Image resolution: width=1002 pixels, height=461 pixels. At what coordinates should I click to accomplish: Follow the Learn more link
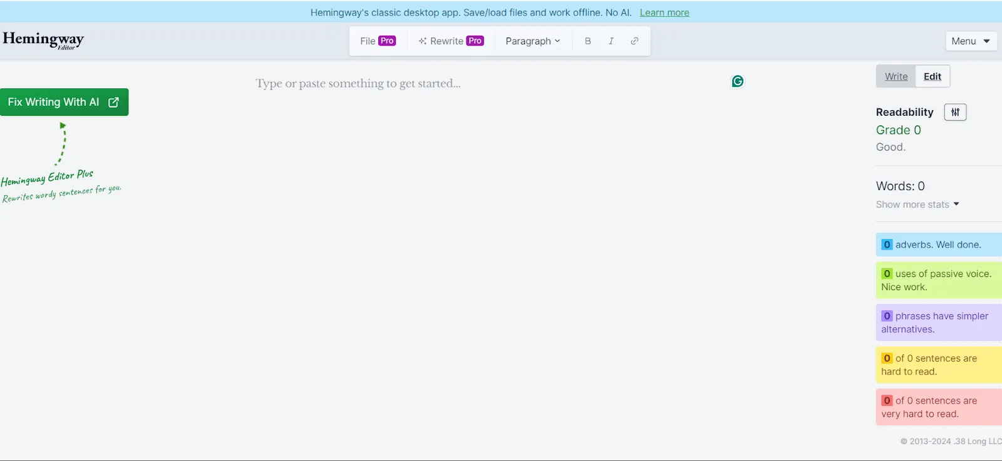point(664,13)
